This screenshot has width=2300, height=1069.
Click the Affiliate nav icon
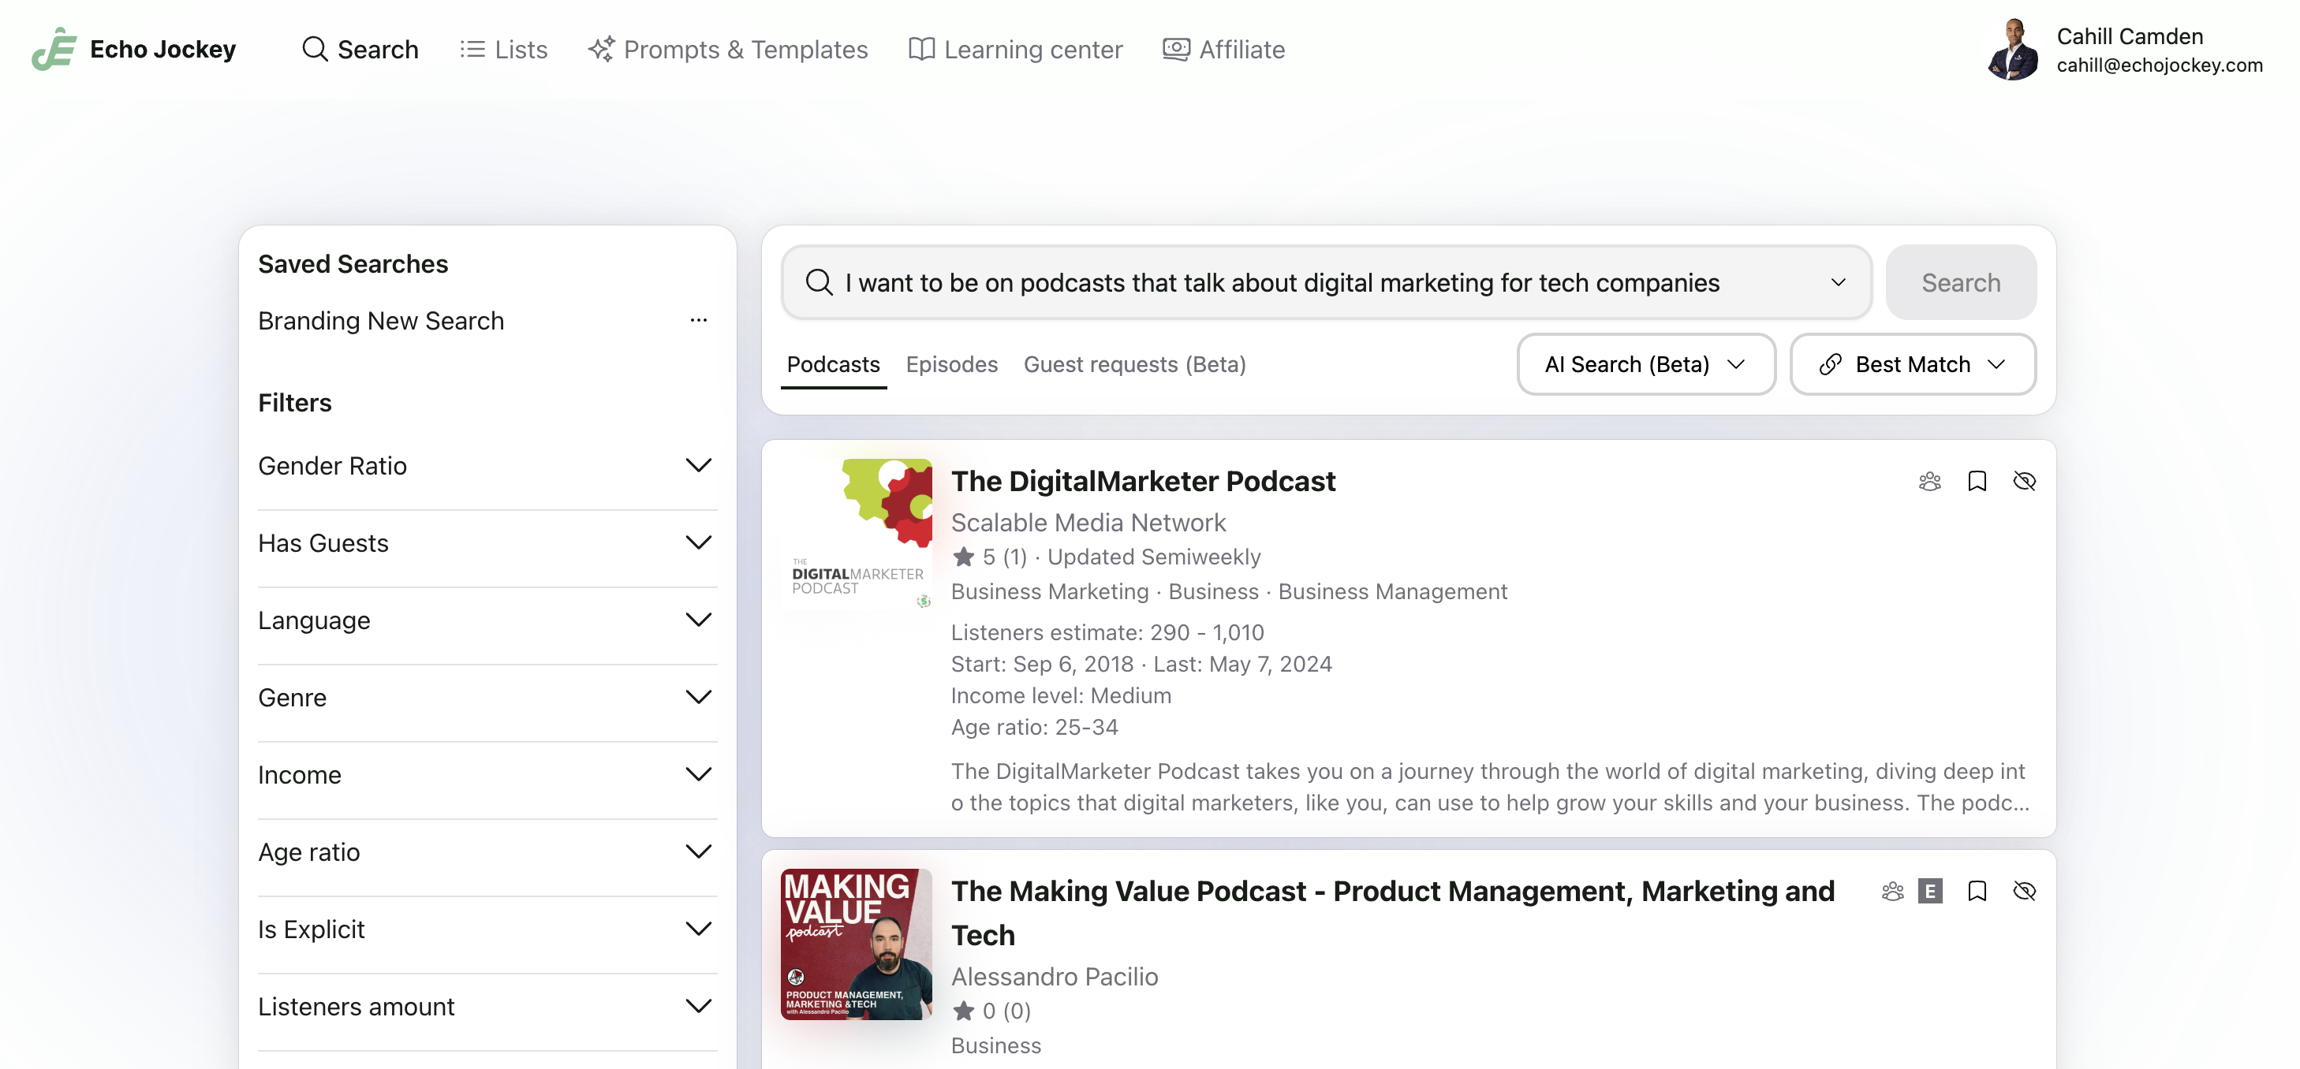[x=1176, y=49]
